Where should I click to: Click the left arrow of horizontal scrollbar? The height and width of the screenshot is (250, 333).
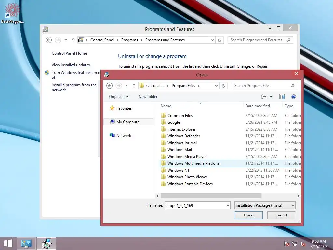tap(158, 196)
